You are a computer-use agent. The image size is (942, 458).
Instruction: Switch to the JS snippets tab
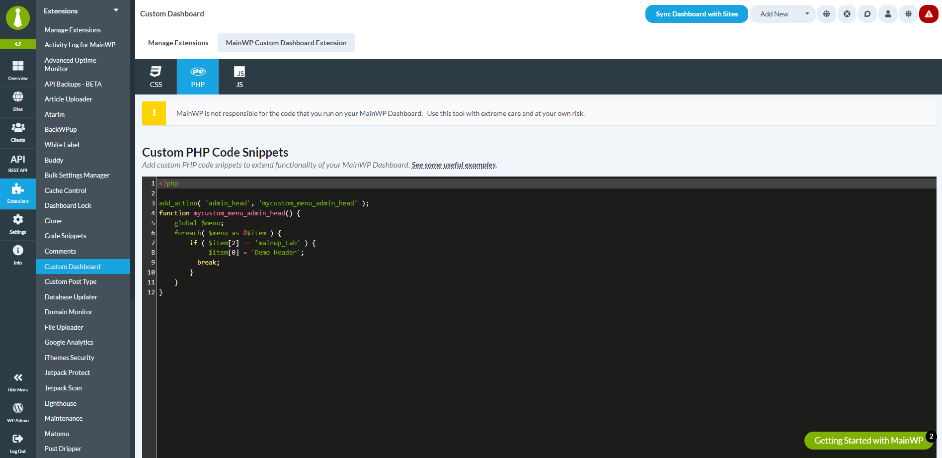239,77
